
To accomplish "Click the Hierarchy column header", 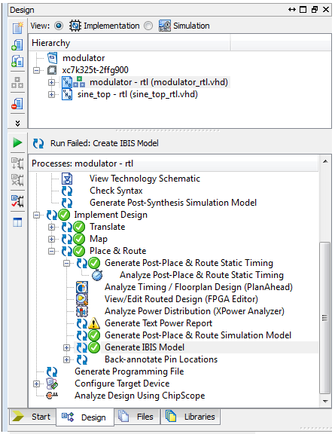I will tap(129, 43).
